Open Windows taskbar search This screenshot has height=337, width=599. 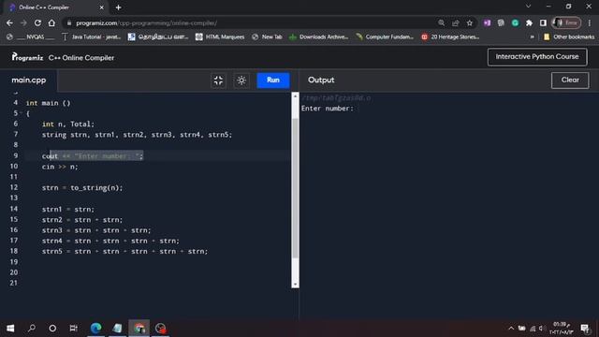(x=32, y=329)
